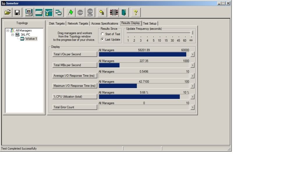The width and height of the screenshot is (298, 186).
Task: Save the test configuration to disk
Action: [x=17, y=12]
